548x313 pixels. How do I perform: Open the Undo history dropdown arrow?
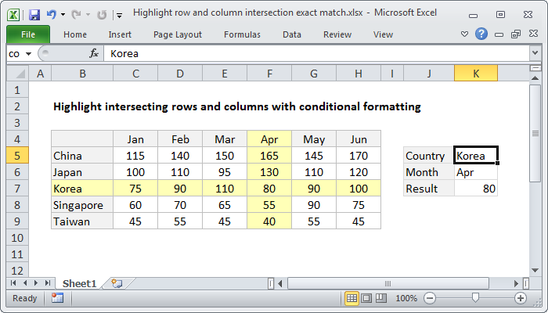click(63, 15)
